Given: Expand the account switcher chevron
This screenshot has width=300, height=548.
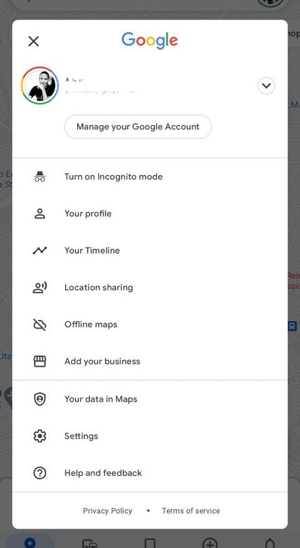Looking at the screenshot, I should [x=266, y=86].
